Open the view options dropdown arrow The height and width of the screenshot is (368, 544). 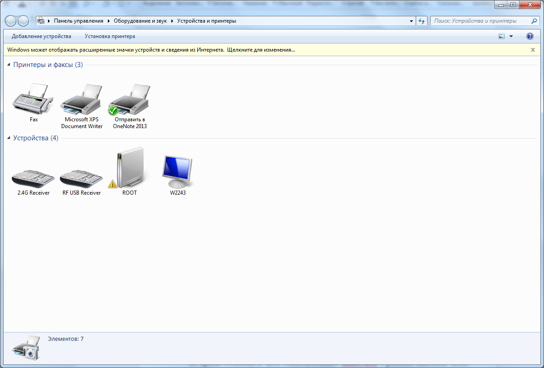pos(511,36)
